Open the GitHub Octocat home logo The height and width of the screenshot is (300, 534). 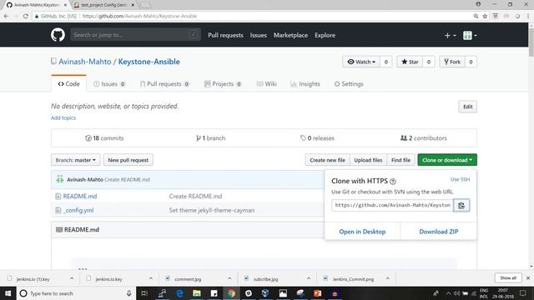tap(58, 35)
